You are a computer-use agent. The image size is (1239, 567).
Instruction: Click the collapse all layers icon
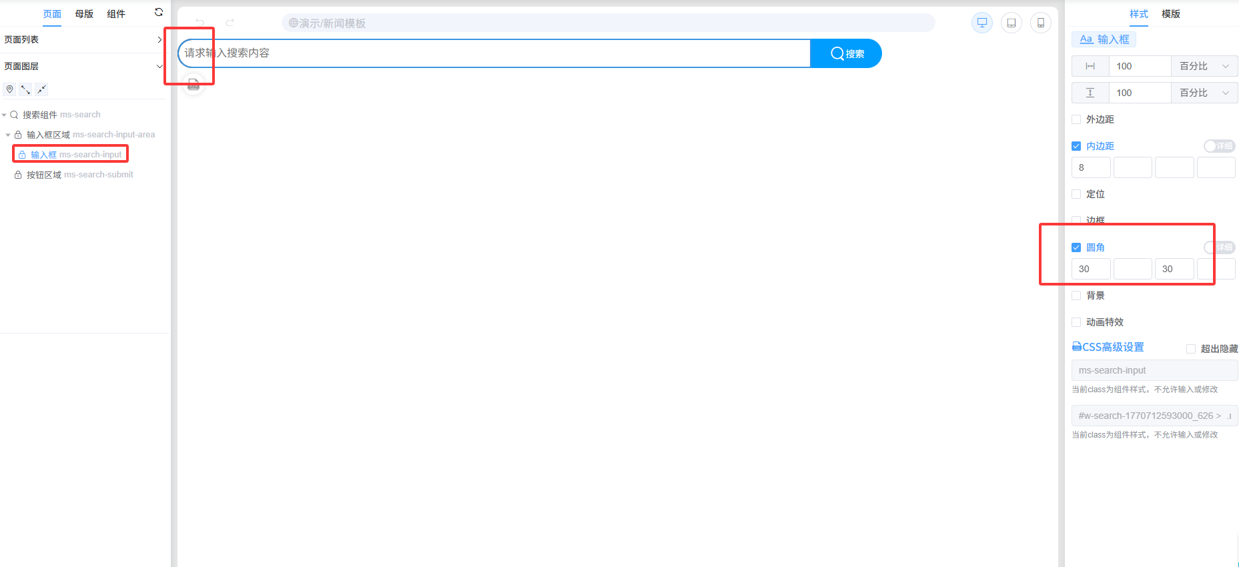tap(41, 89)
